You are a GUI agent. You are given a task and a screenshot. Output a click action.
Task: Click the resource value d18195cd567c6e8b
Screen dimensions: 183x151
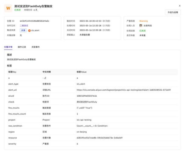click(99, 138)
